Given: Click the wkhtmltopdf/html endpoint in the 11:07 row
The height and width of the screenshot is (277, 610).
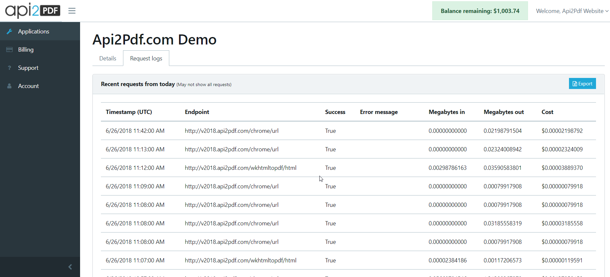Looking at the screenshot, I should (241, 260).
